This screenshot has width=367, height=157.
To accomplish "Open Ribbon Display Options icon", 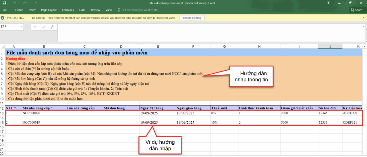I will (x=329, y=3).
